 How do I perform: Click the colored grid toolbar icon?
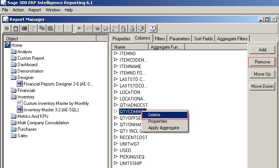(24, 29)
